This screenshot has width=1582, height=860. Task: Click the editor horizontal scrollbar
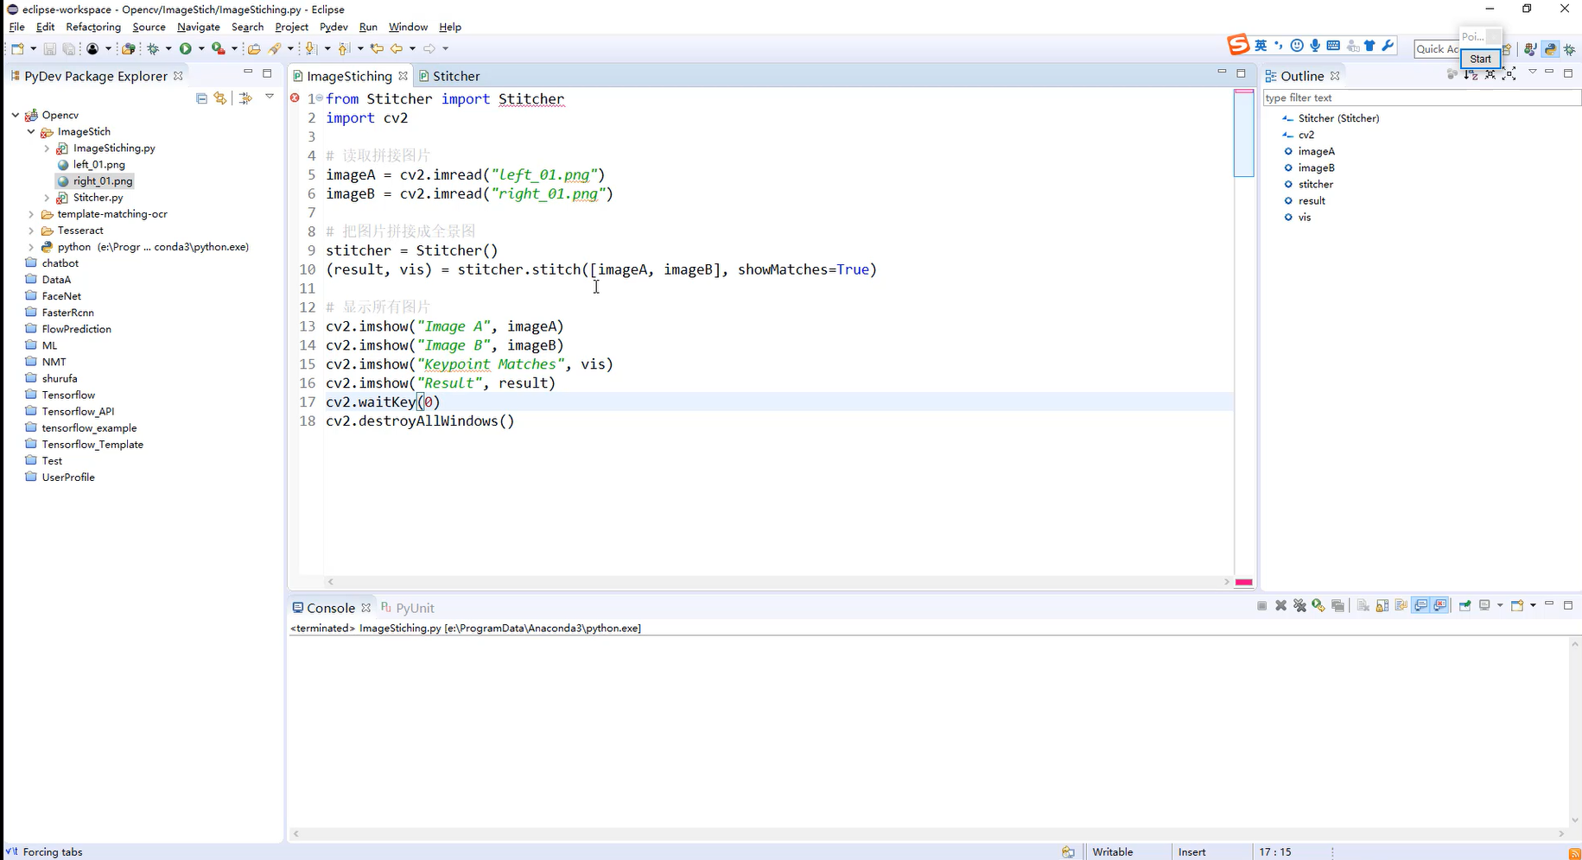778,582
